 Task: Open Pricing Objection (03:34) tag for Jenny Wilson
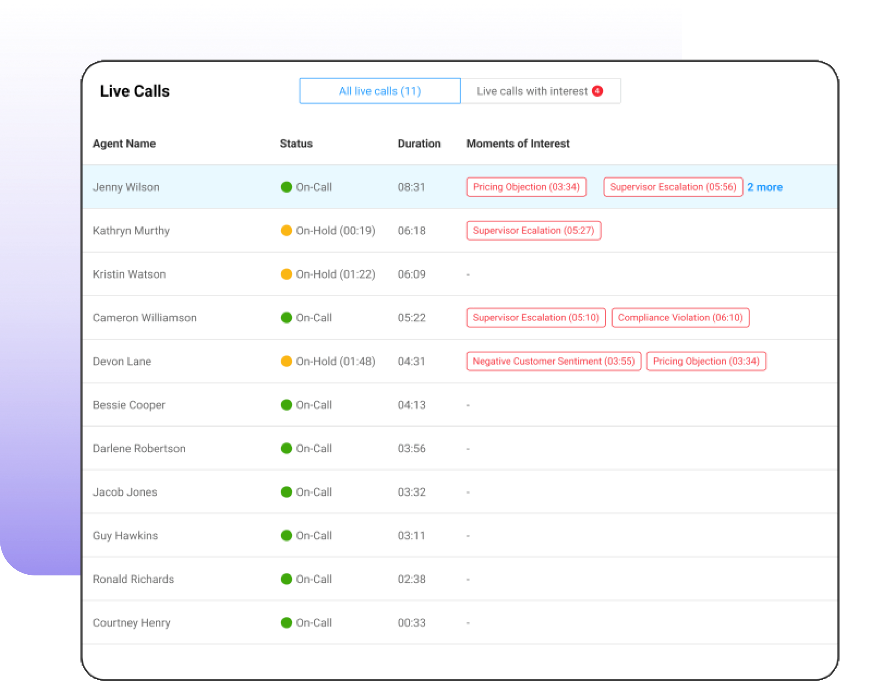[x=526, y=187]
